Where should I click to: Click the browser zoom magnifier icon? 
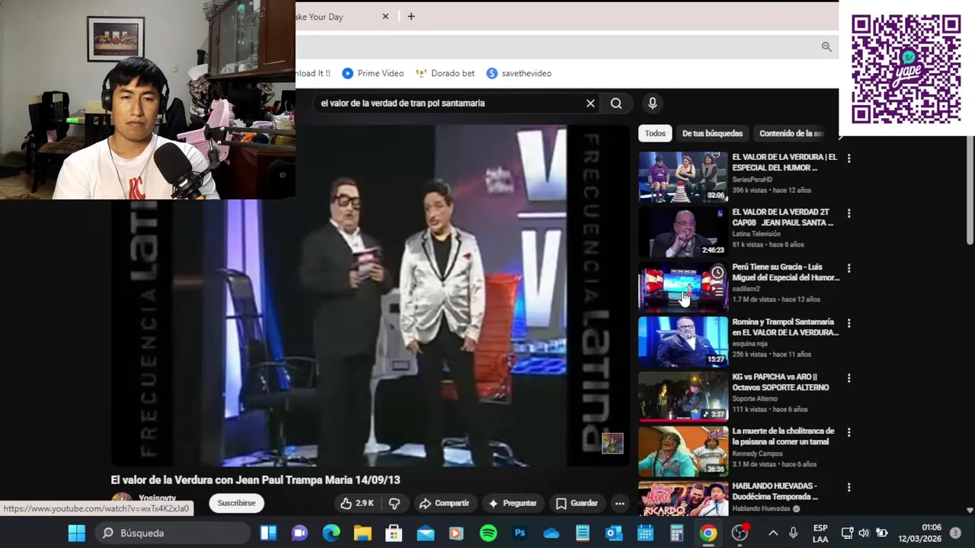click(826, 46)
